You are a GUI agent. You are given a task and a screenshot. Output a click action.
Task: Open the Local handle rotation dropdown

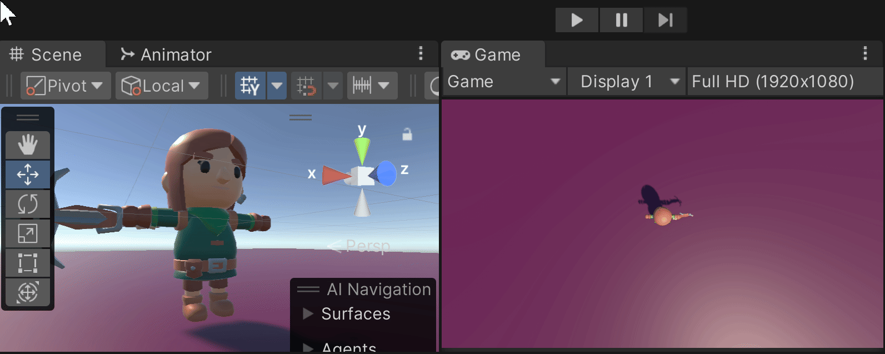(162, 86)
